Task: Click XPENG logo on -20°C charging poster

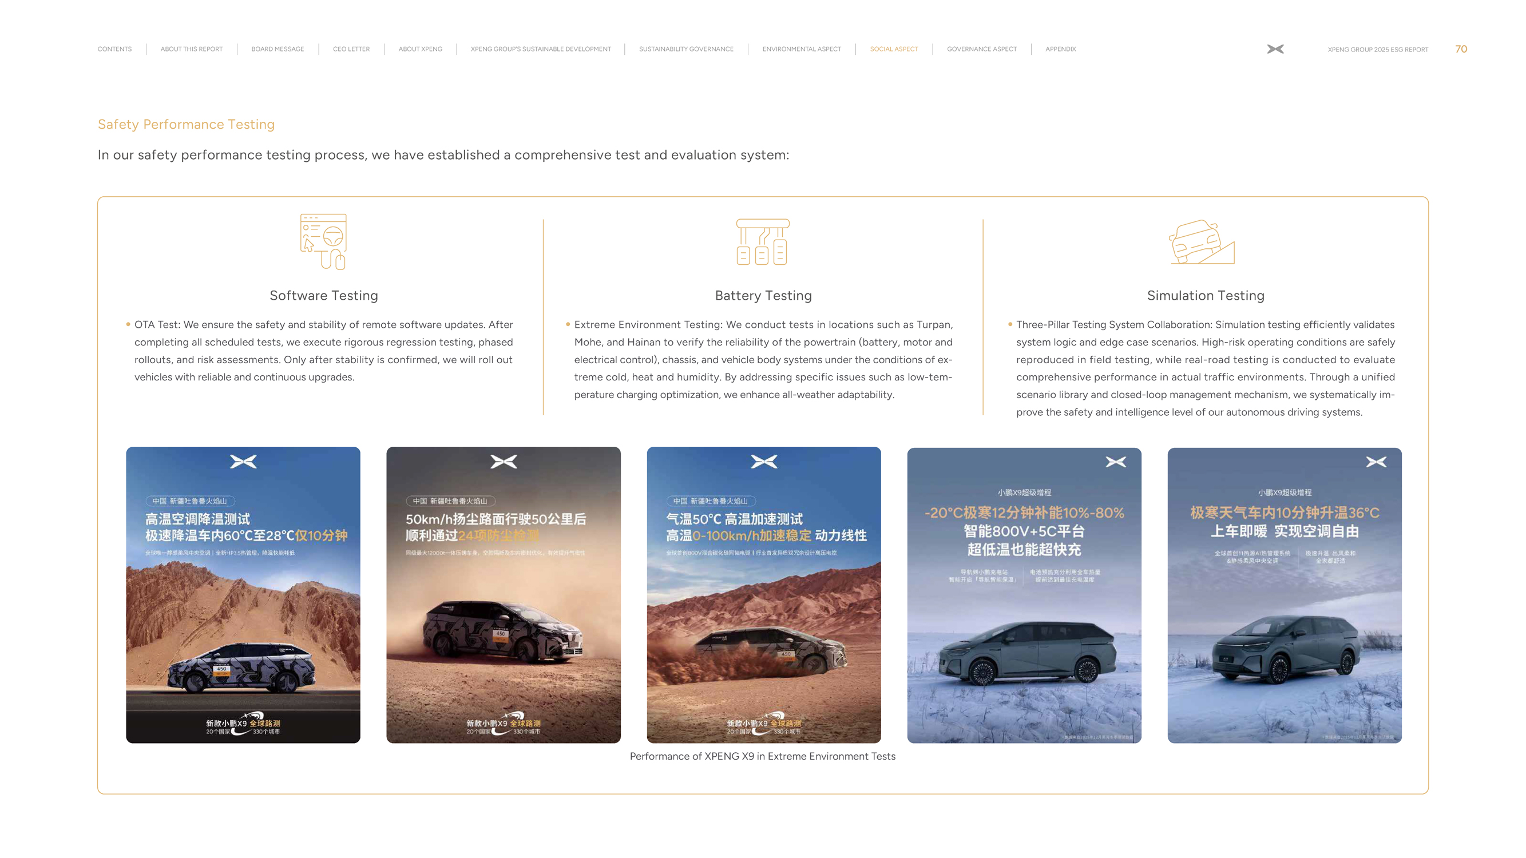Action: 1116,462
